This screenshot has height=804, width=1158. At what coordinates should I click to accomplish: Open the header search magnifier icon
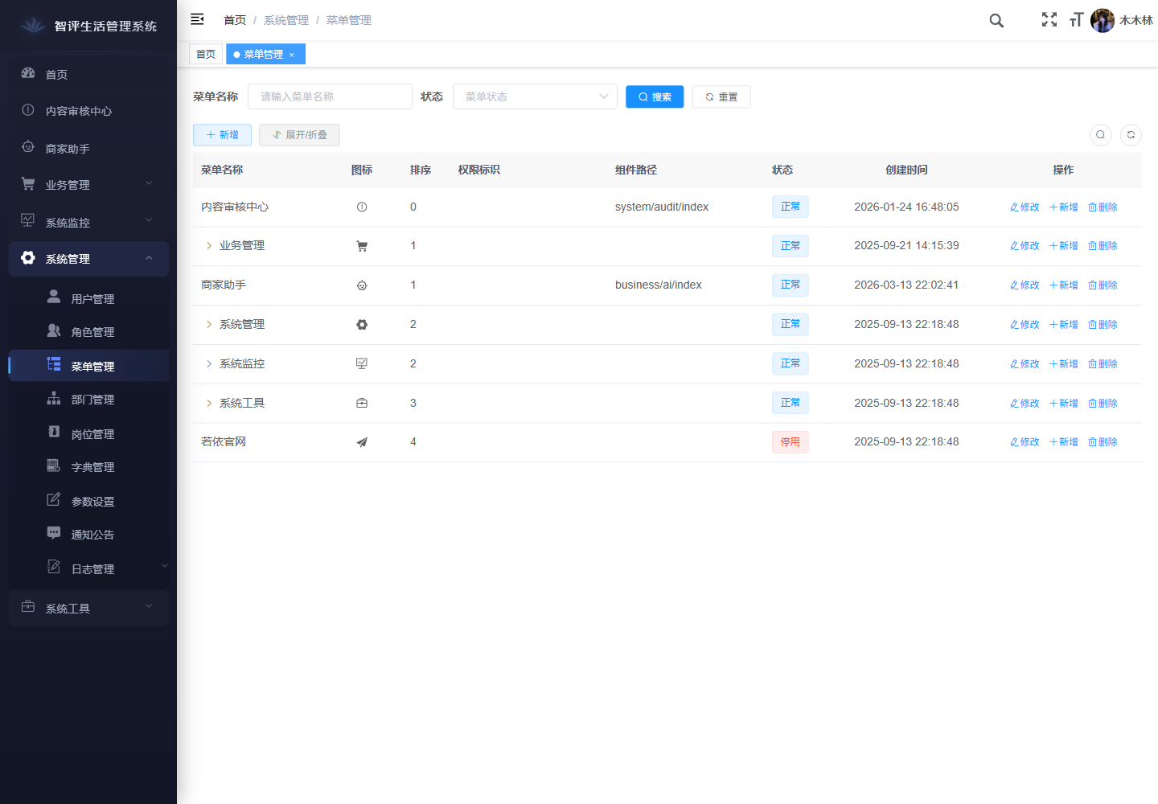click(996, 21)
